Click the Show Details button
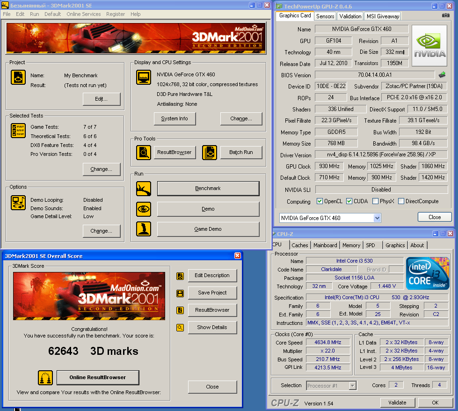This screenshot has width=458, height=411. click(x=212, y=327)
